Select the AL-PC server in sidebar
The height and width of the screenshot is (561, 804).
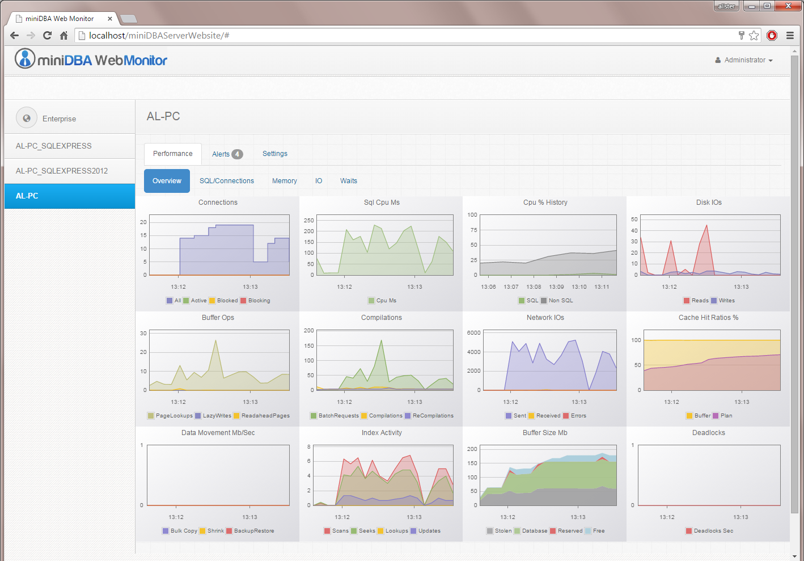point(70,196)
